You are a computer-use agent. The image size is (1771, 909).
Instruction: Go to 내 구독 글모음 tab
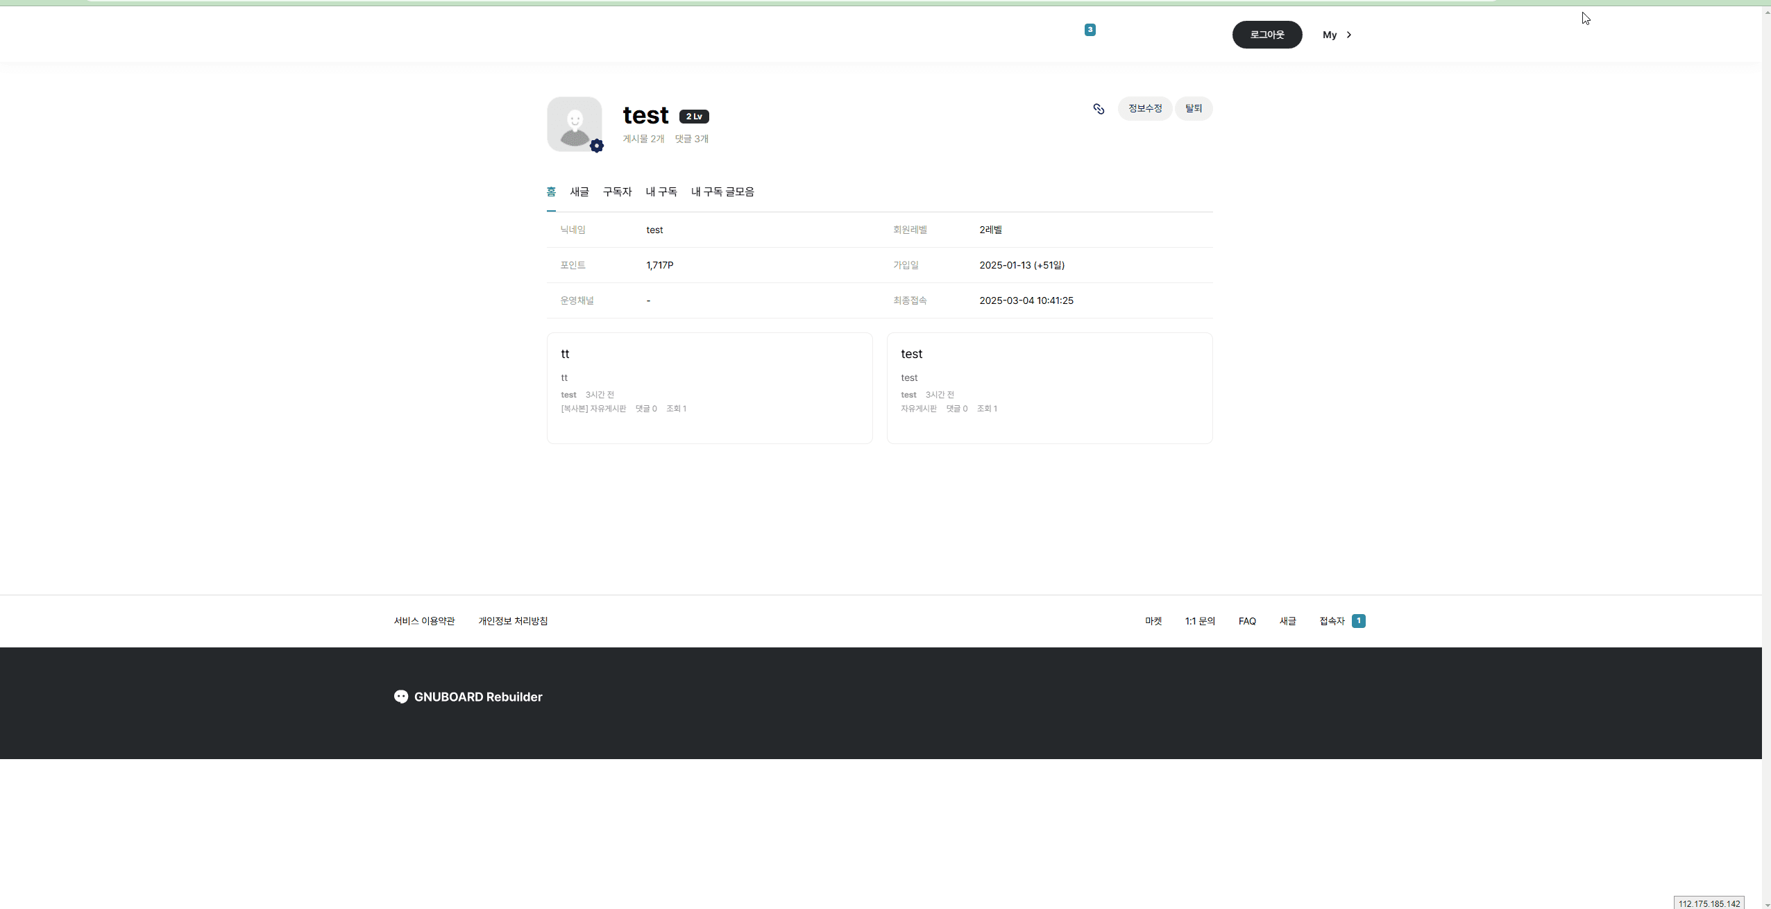coord(722,192)
